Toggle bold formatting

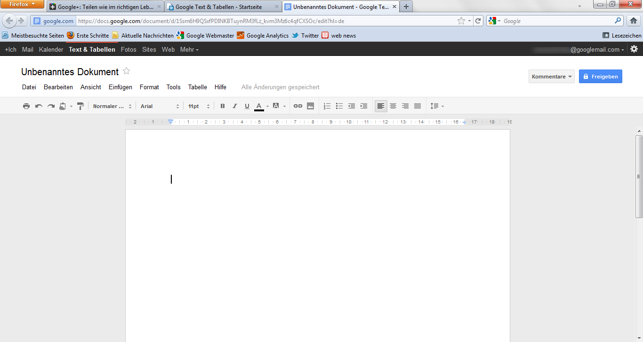coord(223,106)
